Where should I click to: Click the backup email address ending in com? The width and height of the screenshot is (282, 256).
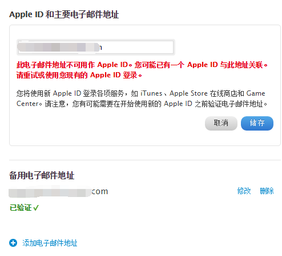[x=58, y=191]
